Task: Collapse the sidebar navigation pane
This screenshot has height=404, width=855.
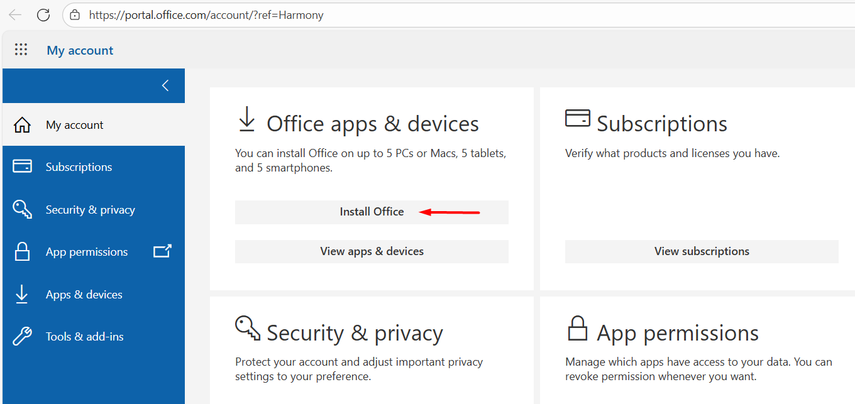Action: [165, 85]
